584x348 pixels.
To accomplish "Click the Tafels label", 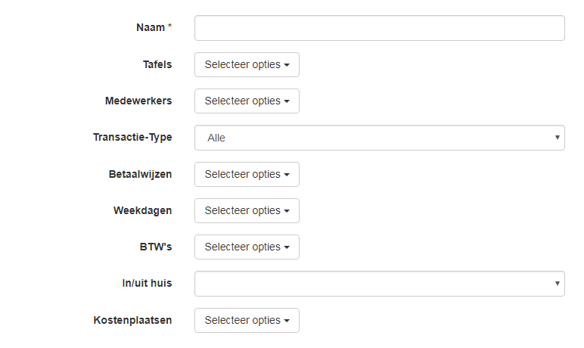I will (157, 65).
